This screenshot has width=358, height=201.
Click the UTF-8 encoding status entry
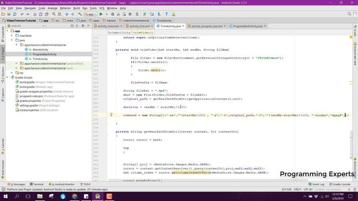pos(308,189)
